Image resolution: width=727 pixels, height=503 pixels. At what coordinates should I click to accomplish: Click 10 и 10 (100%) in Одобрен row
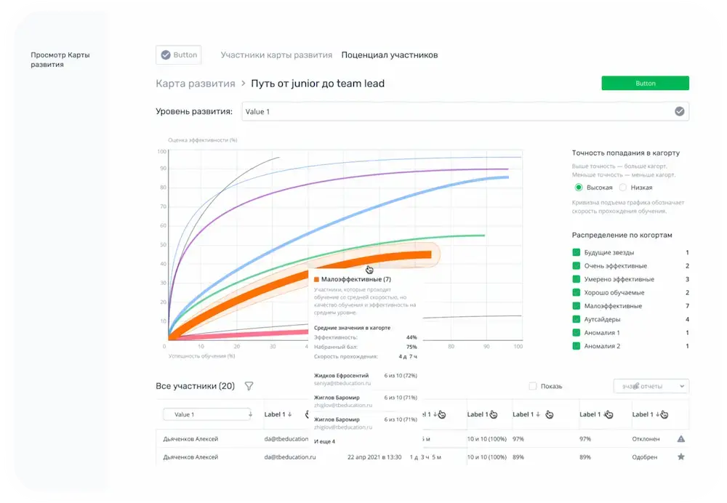pyautogui.click(x=487, y=456)
